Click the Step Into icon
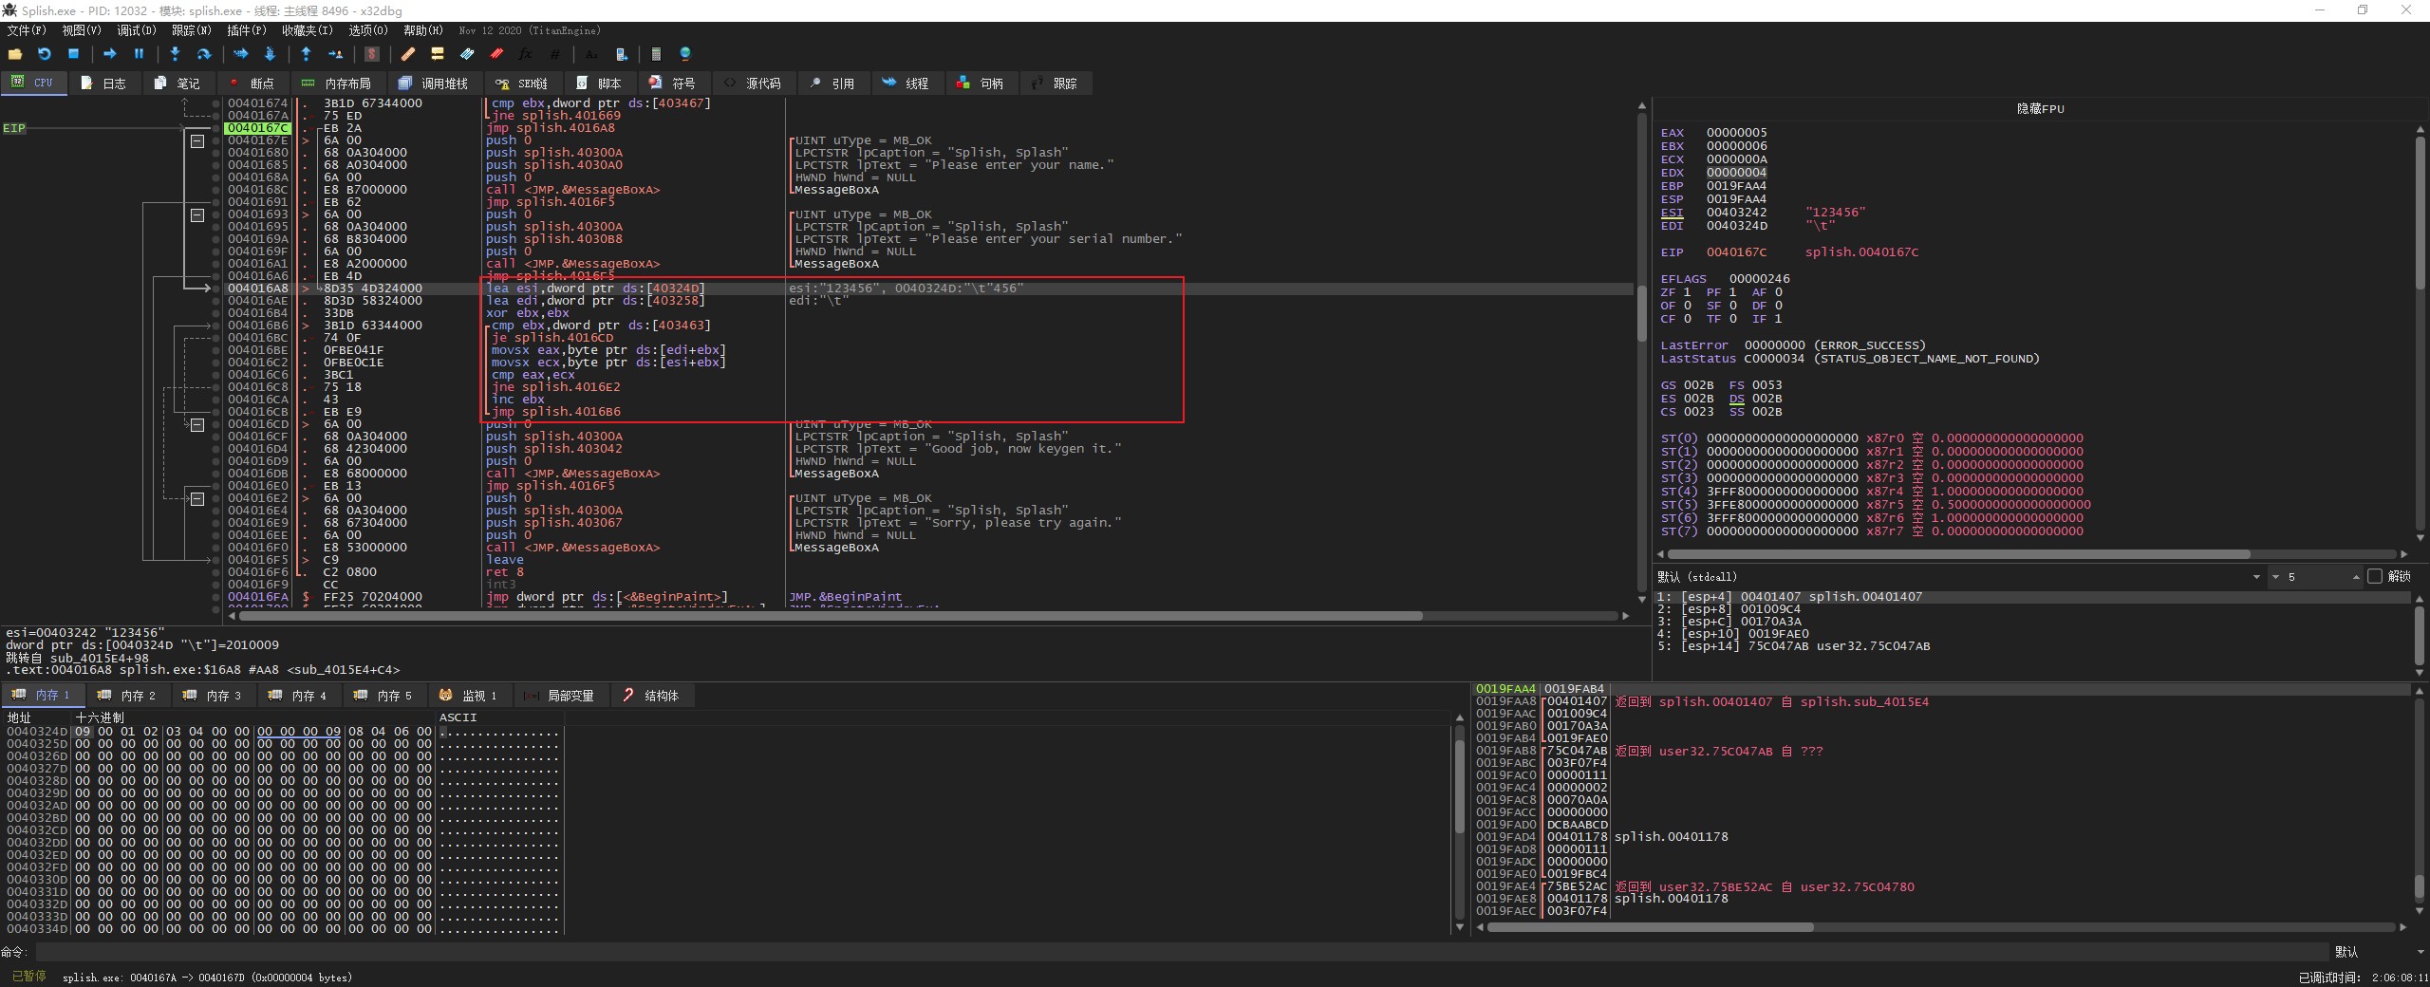2430x987 pixels. [175, 54]
